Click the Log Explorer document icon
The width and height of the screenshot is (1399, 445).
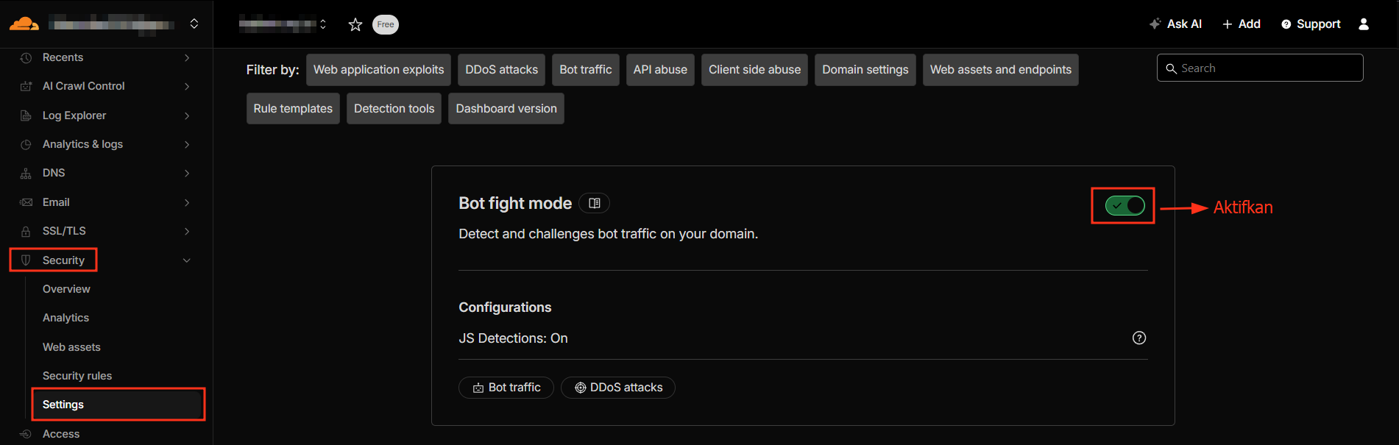click(x=26, y=115)
